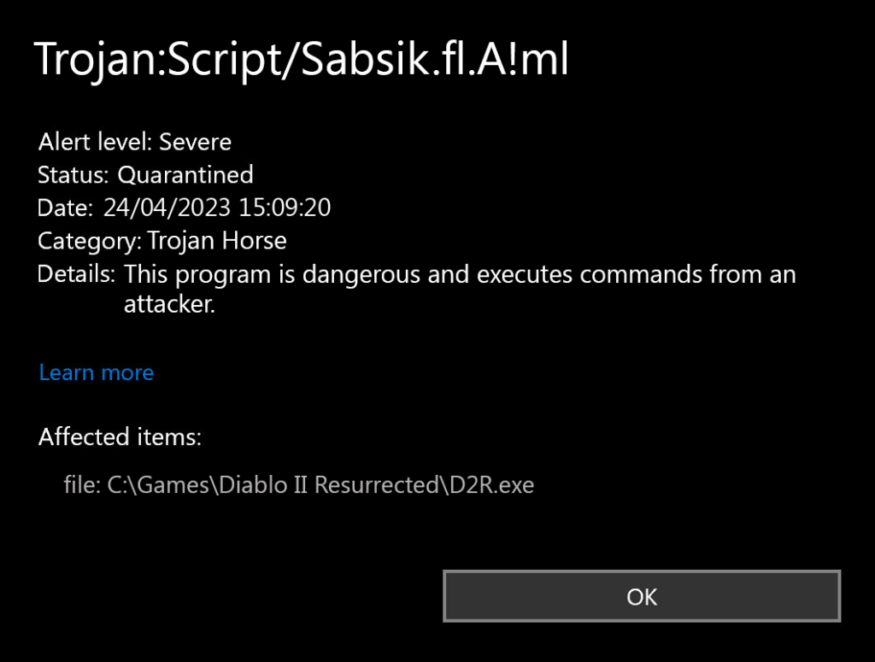
Task: Click the date 24/04/2023 15:09:20
Action: (217, 208)
